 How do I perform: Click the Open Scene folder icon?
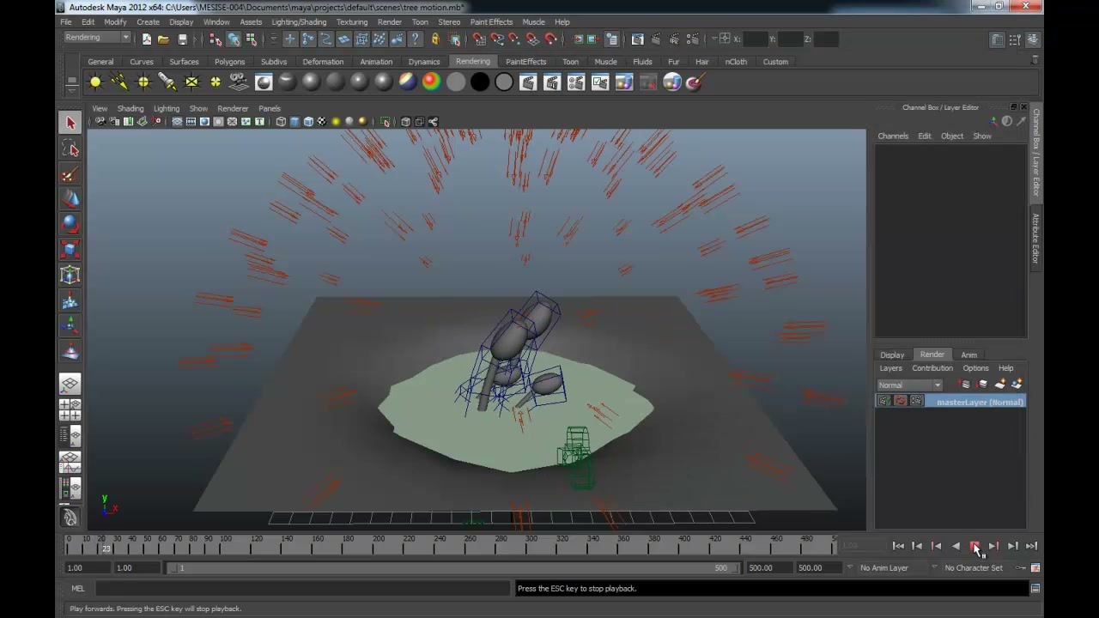pos(163,39)
